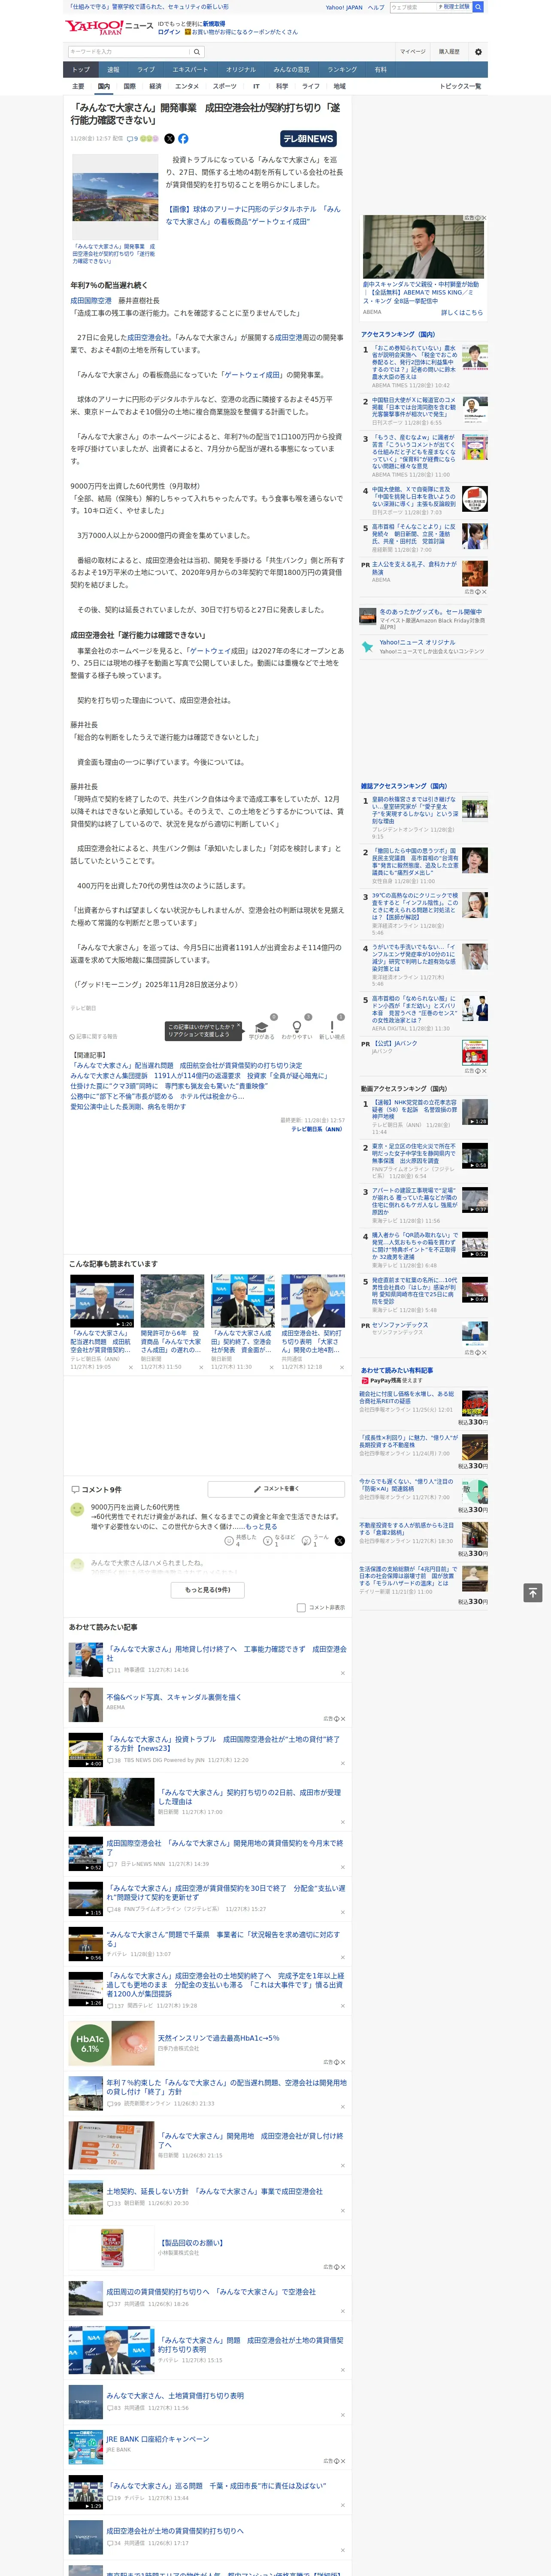Open Yahoo! JAPAN link in top bar
Screen dimensions: 551x2576
point(344,7)
